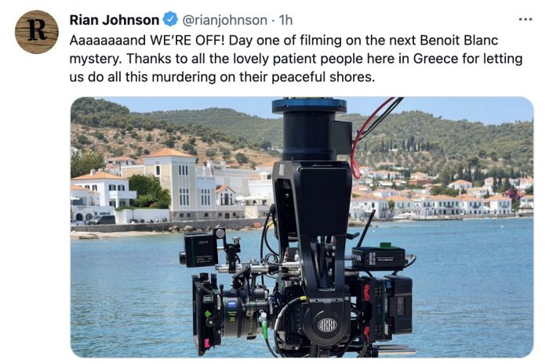This screenshot has height=364, width=549.
Task: Click the ARRI logo in the photo
Action: pos(327,325)
